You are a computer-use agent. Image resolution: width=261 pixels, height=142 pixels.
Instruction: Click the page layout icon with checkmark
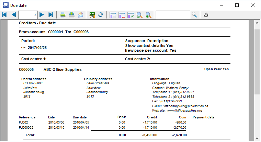(x=130, y=15)
